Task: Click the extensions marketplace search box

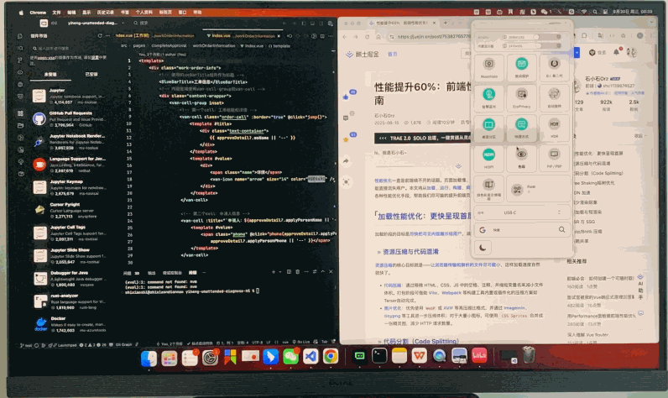Action: (x=69, y=48)
